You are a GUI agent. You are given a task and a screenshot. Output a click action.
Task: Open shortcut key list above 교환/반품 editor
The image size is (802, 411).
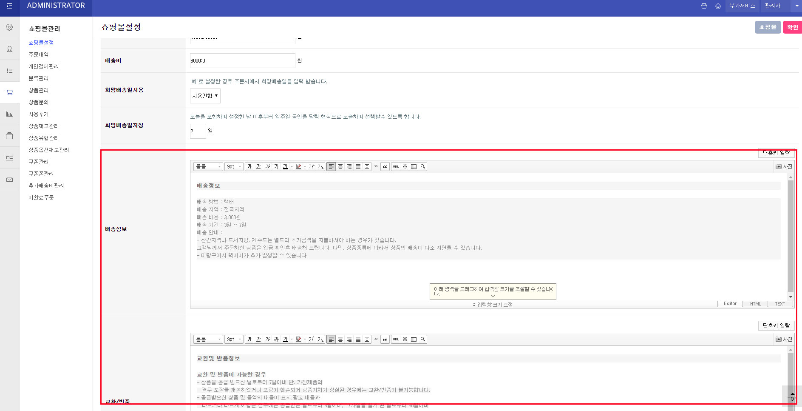pos(776,325)
